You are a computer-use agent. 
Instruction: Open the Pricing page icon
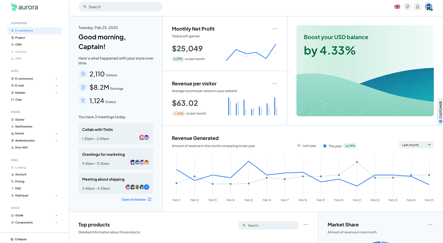13,181
